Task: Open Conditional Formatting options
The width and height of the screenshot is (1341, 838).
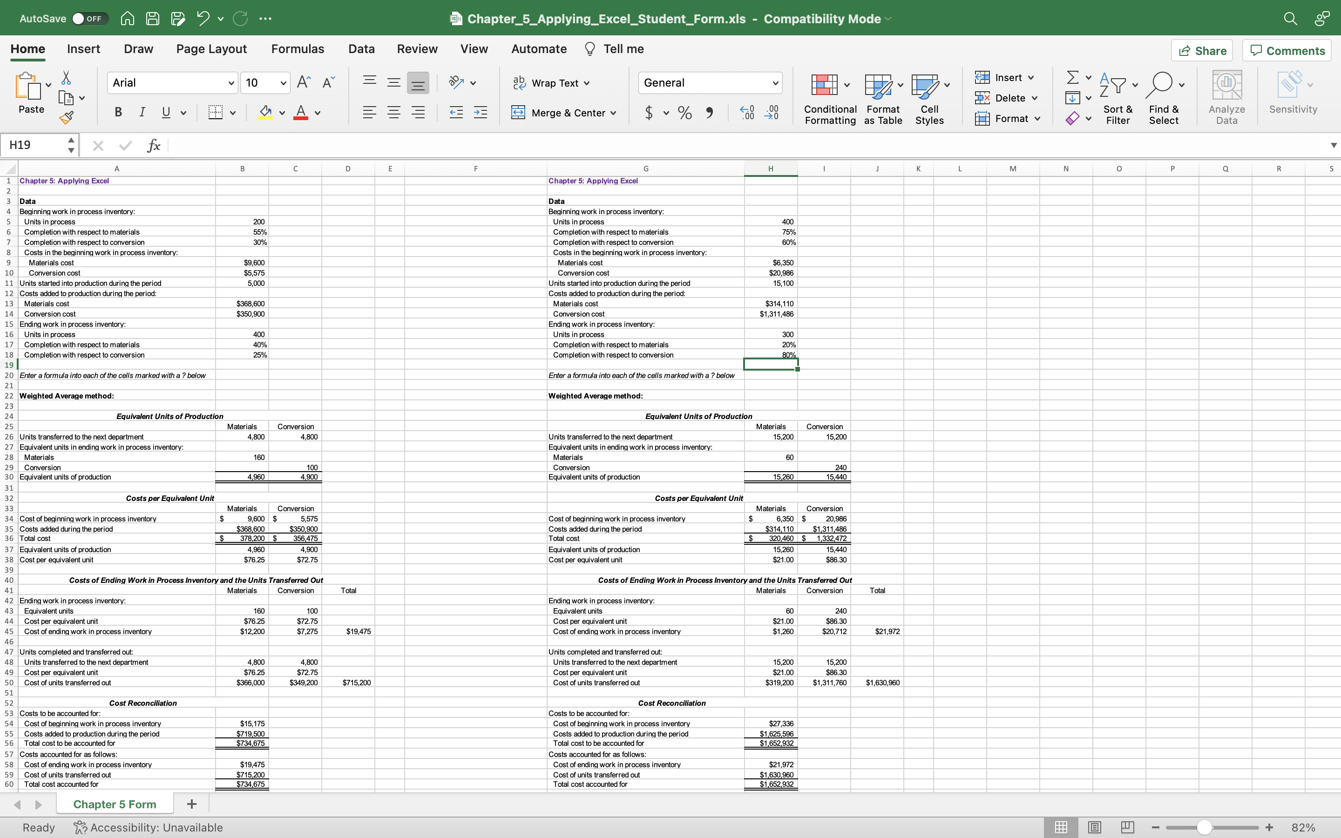Action: pyautogui.click(x=828, y=98)
